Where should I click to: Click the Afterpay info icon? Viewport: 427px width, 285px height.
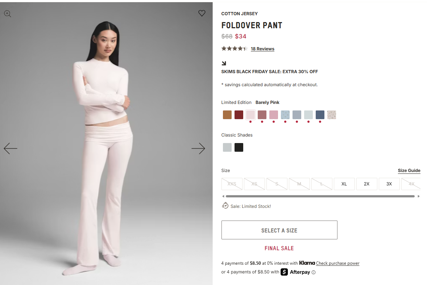coord(314,272)
